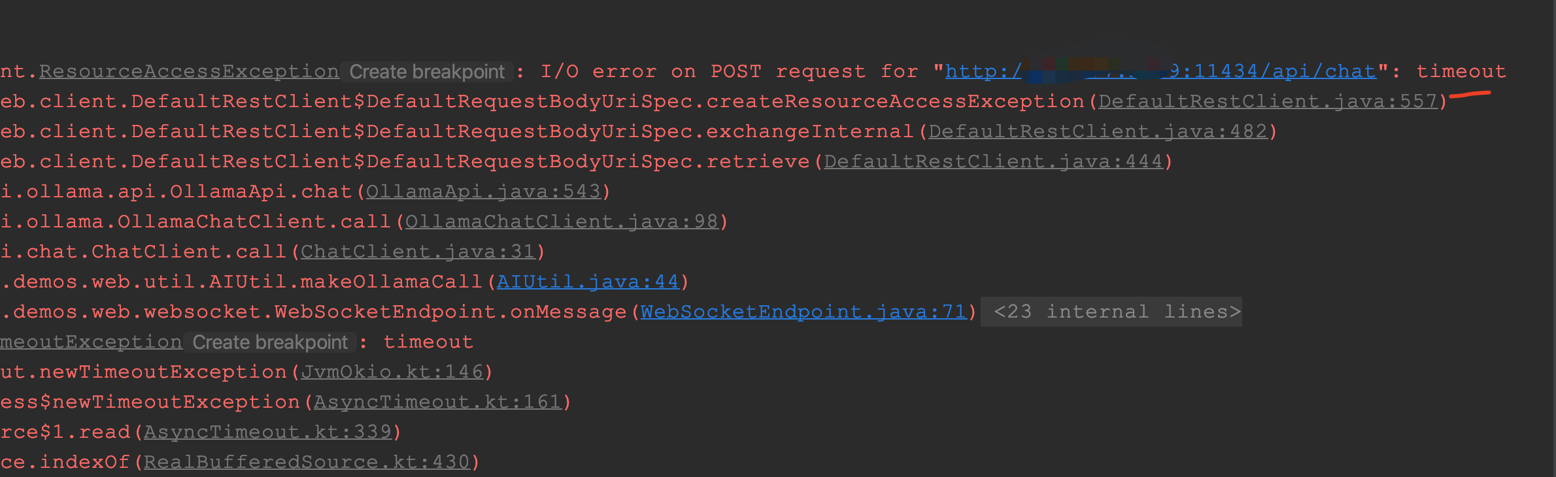Jump to WebSocketEndpoint.java:71 source
Image resolution: width=1556 pixels, height=477 pixels.
tap(803, 312)
